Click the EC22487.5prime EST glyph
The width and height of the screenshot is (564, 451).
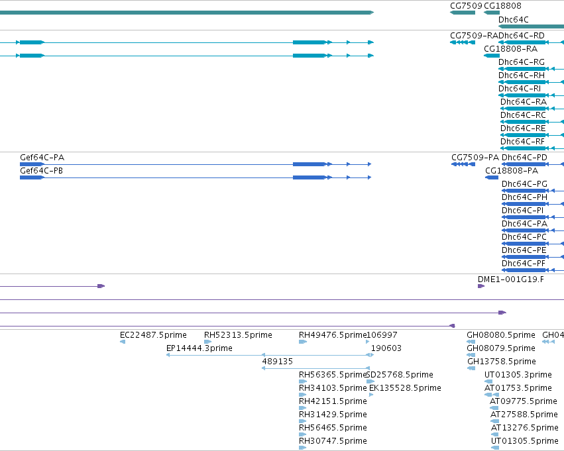(123, 342)
